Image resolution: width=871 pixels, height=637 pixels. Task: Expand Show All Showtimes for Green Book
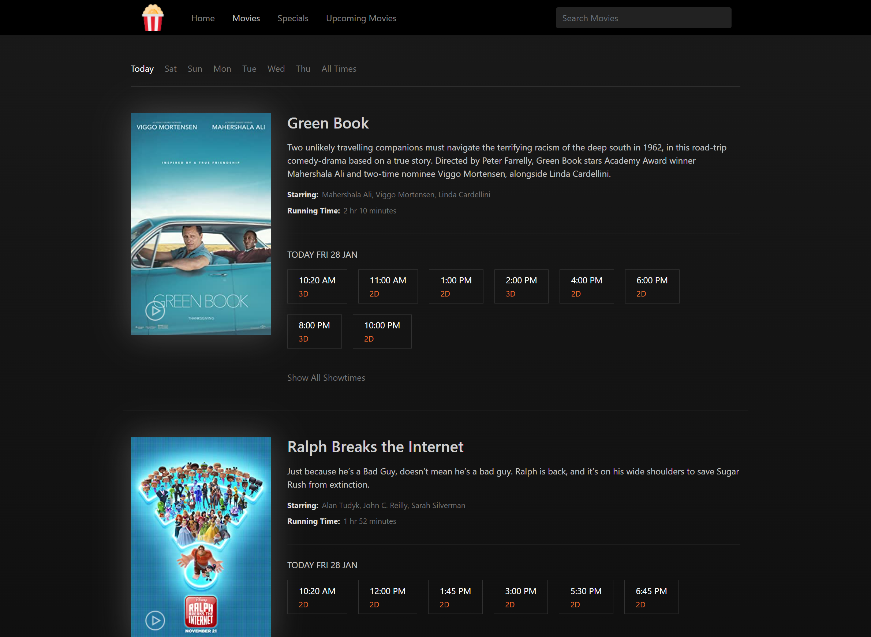tap(326, 378)
